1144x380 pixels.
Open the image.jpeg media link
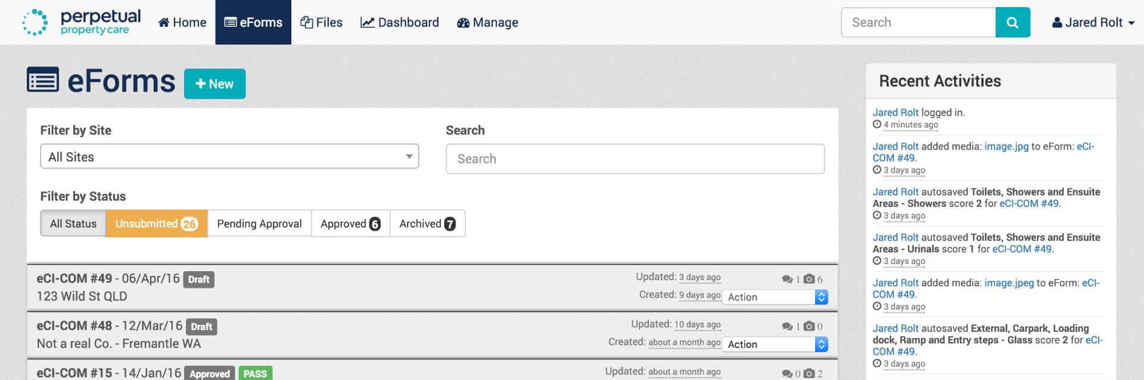[x=1009, y=283]
